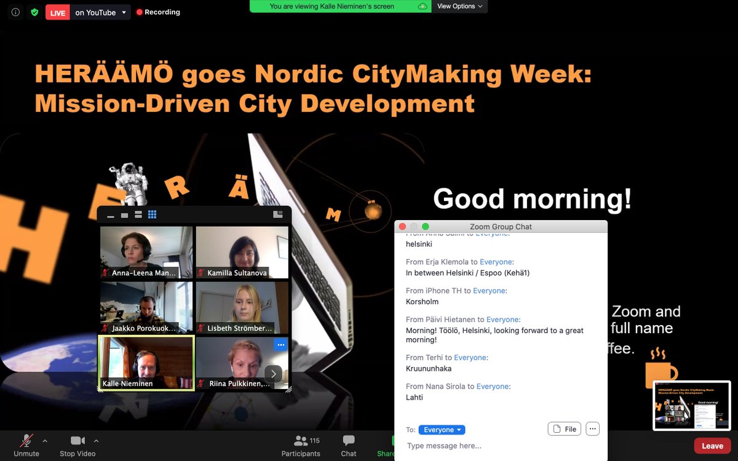Go to next page of video tiles
The width and height of the screenshot is (738, 461).
coord(273,373)
